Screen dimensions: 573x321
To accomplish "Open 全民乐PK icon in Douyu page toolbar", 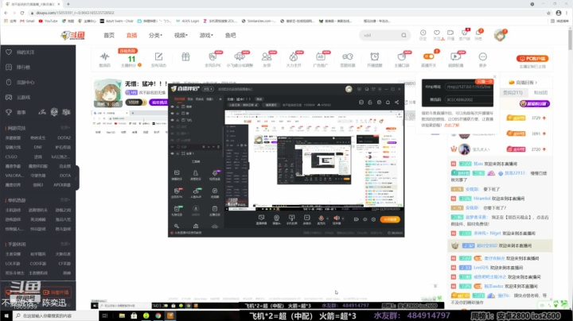I will (212, 56).
